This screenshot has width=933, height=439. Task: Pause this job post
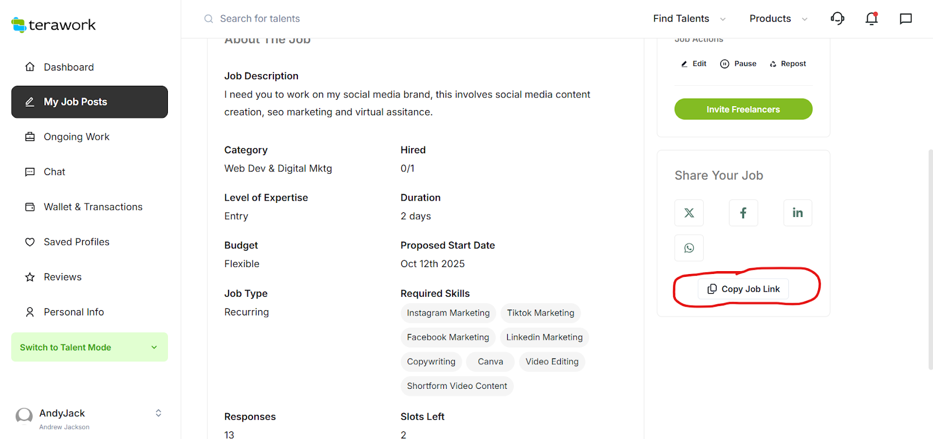click(738, 64)
